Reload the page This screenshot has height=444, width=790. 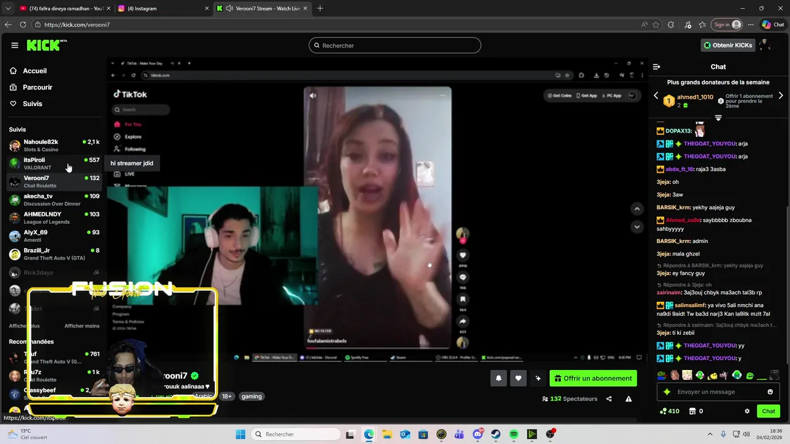pyautogui.click(x=23, y=25)
